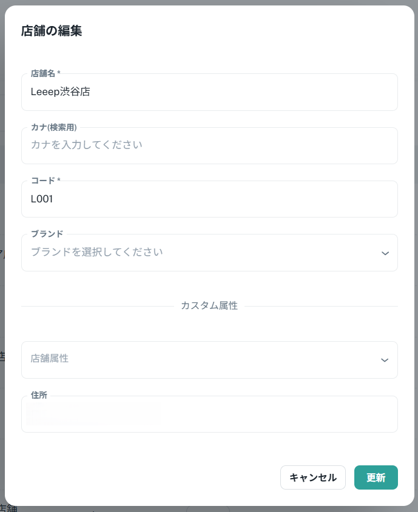Click the カスタム属性 section divider label

[x=209, y=306]
